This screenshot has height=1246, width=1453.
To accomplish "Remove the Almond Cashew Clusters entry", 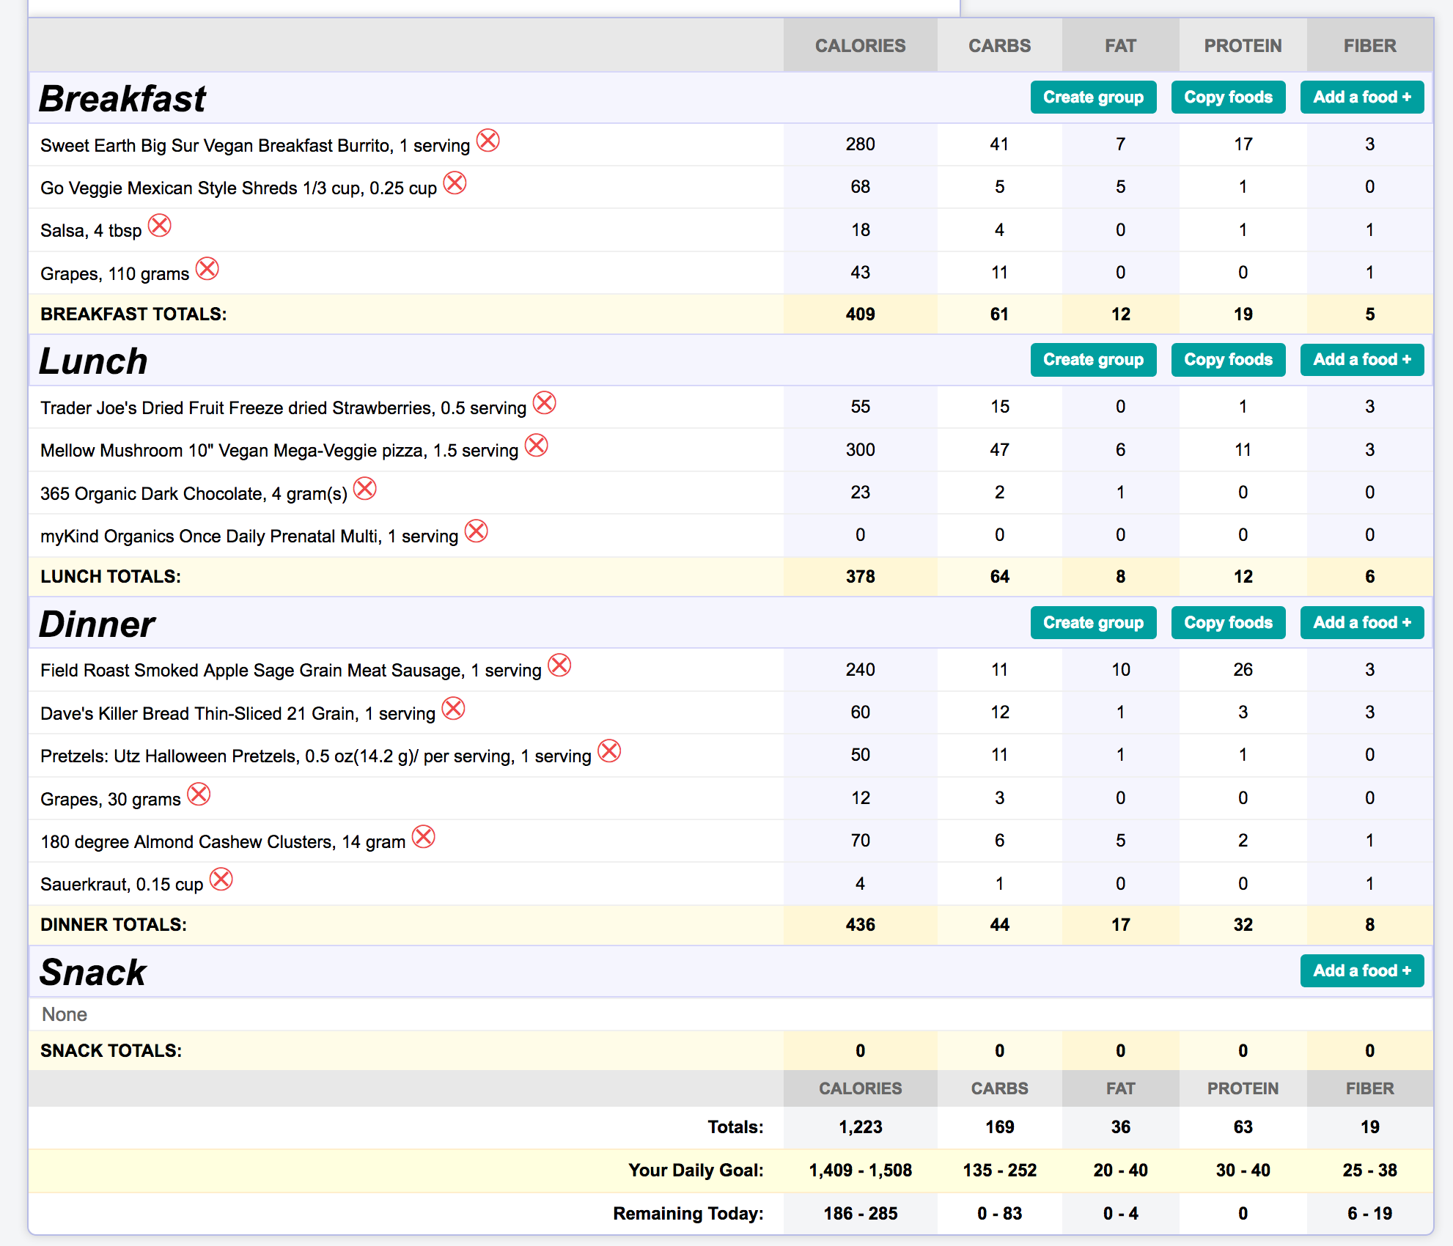I will [424, 837].
